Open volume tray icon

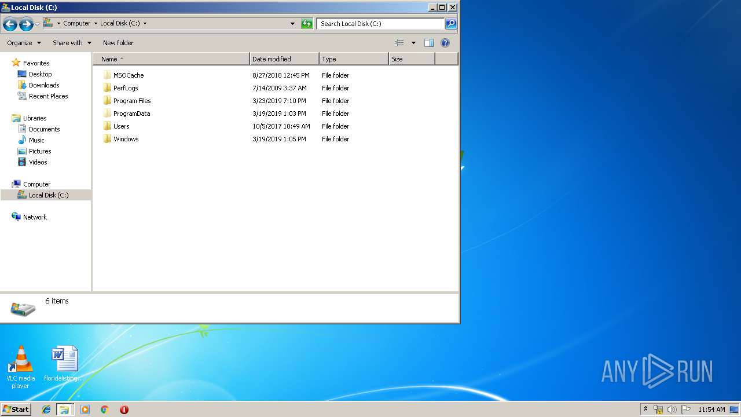pos(672,409)
